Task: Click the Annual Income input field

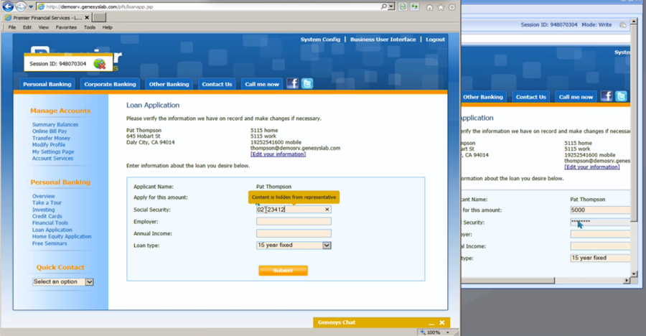Action: [294, 233]
